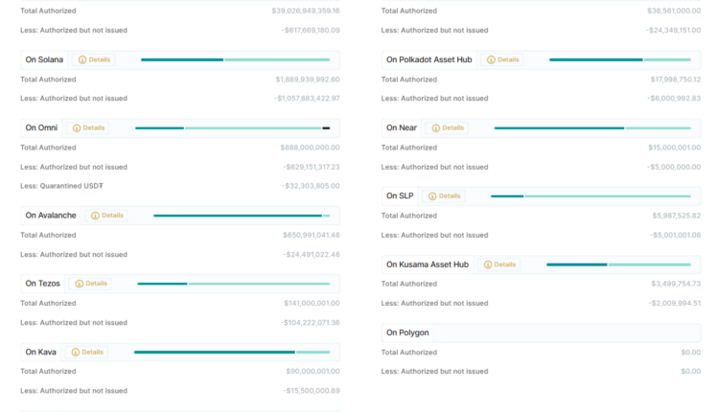Click the On SLP section label

[400, 195]
